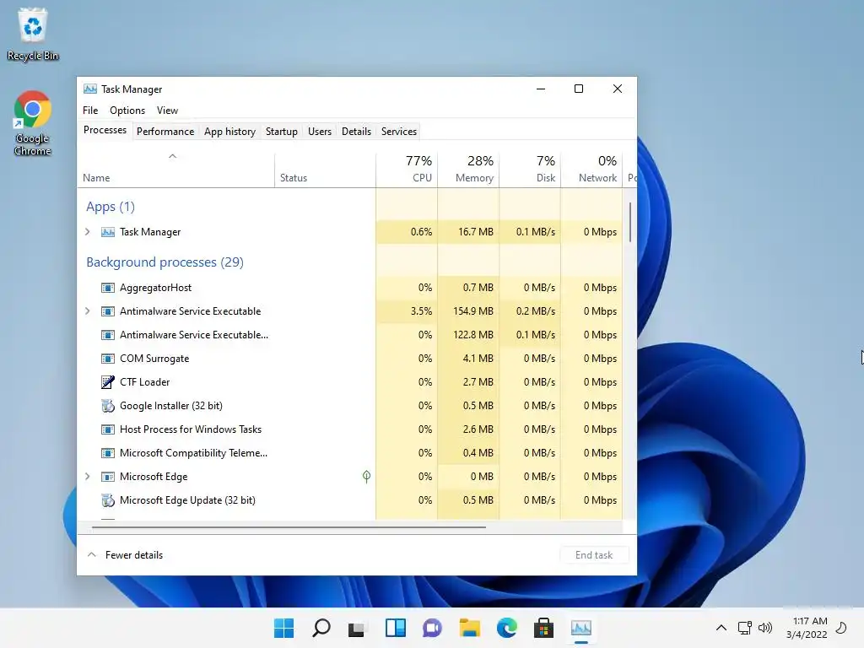Collapse view with Fewer details
Screen dimensions: 864x648
click(x=126, y=555)
